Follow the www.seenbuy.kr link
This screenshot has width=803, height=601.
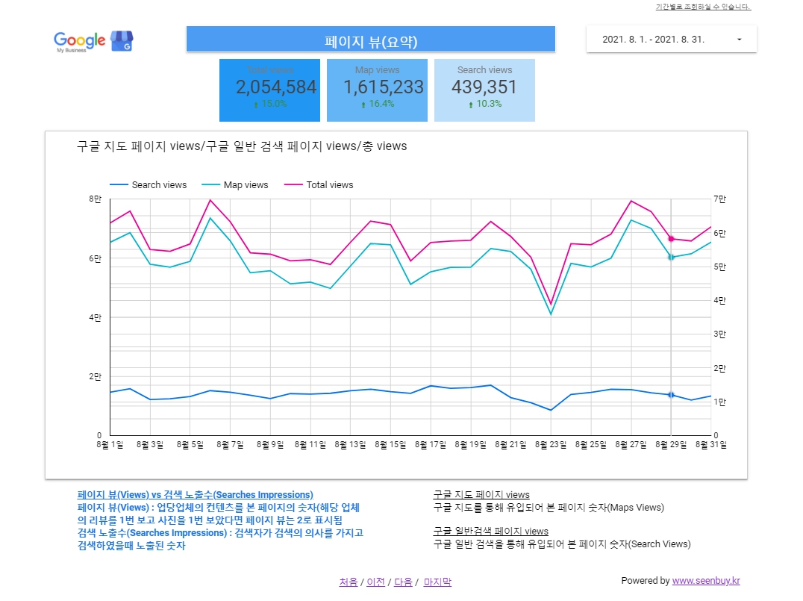point(705,581)
